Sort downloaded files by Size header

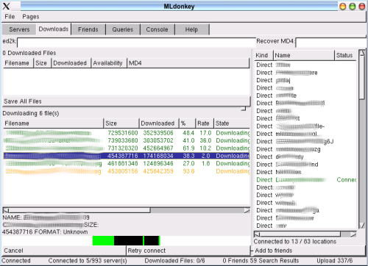(42, 63)
